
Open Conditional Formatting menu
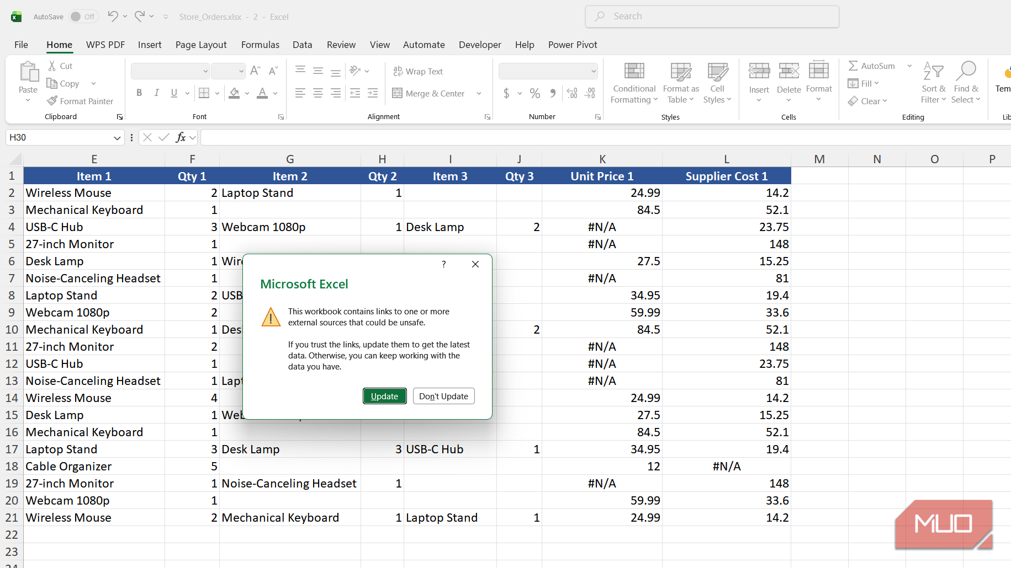(x=634, y=83)
